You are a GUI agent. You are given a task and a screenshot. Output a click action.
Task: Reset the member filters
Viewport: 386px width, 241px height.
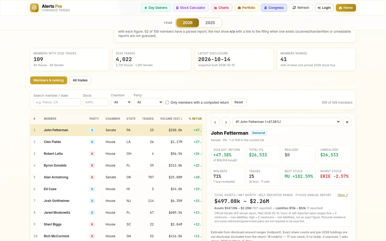(239, 102)
